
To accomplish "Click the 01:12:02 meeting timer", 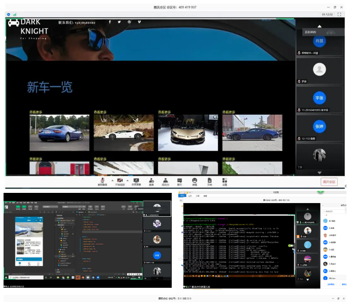I will click(327, 15).
